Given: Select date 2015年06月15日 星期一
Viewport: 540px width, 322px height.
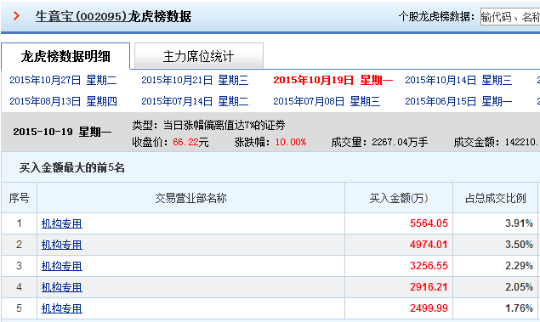Looking at the screenshot, I should click(458, 101).
